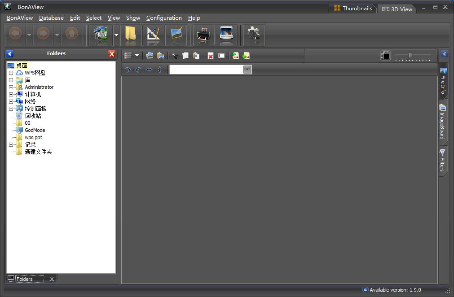
Task: Click the red X delete icon
Action: [x=210, y=56]
